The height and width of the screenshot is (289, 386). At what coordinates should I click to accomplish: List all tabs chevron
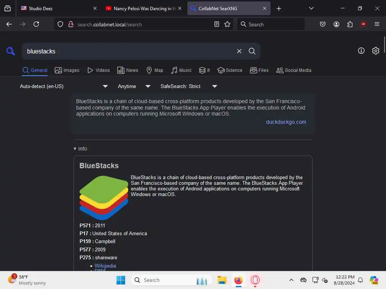click(x=311, y=8)
